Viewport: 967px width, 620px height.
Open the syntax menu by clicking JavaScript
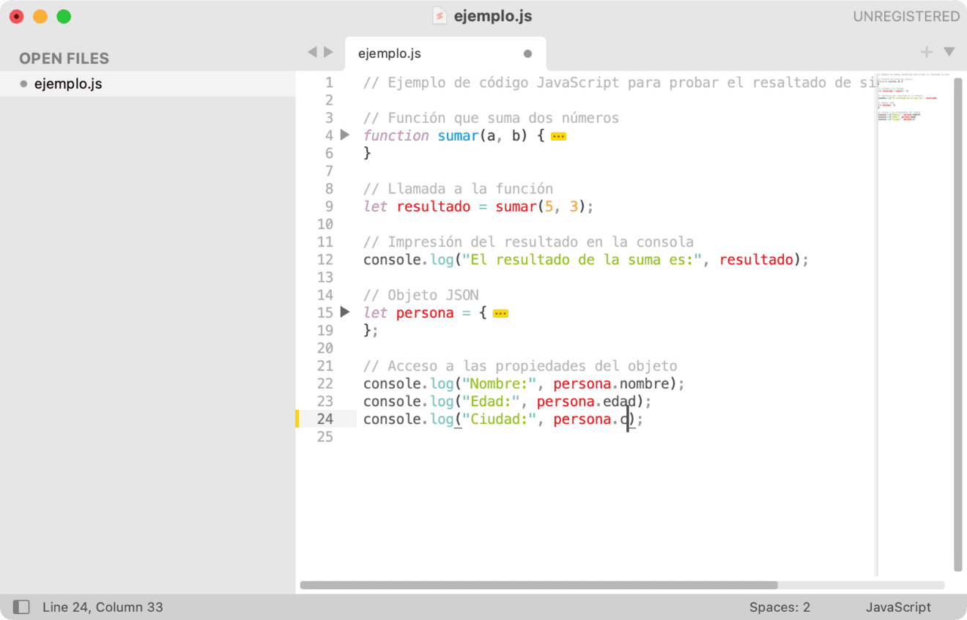point(898,606)
